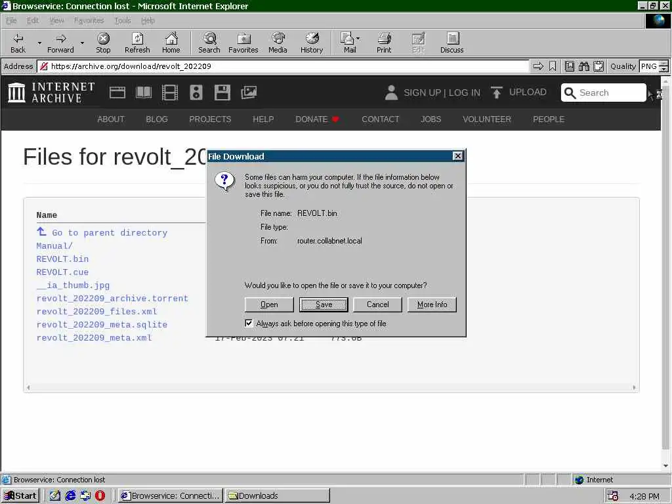The height and width of the screenshot is (504, 672).
Task: Change the Quality PNG stepper
Action: coord(664,66)
